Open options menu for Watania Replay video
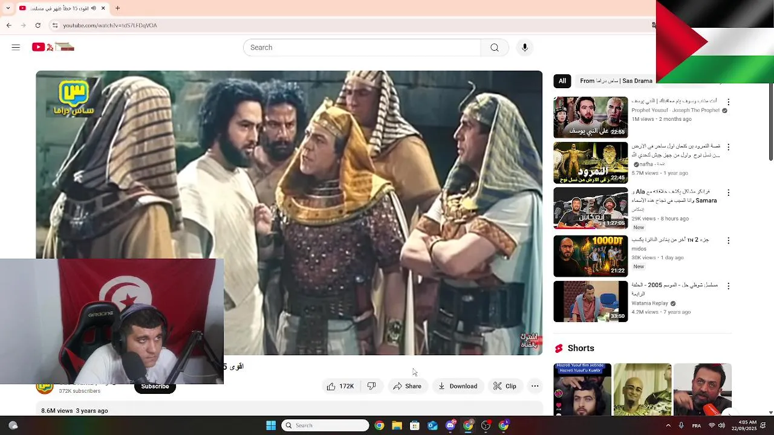Image resolution: width=774 pixels, height=435 pixels. [x=728, y=286]
